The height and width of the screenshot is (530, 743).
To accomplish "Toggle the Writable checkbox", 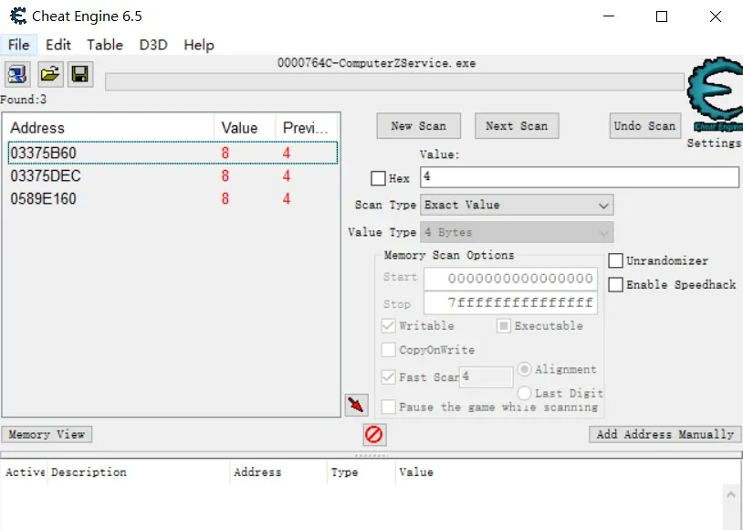I will (389, 325).
